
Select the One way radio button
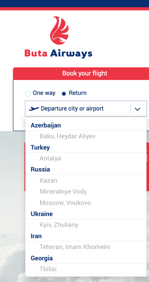tap(28, 94)
